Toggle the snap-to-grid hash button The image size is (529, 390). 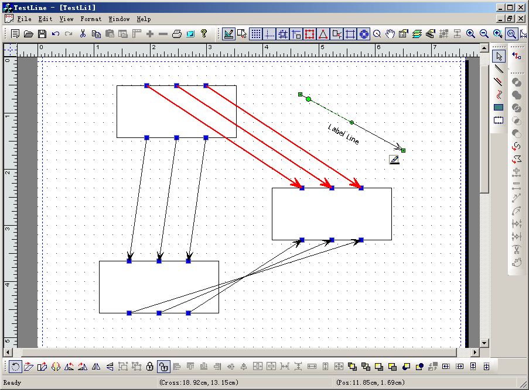pyautogui.click(x=283, y=34)
